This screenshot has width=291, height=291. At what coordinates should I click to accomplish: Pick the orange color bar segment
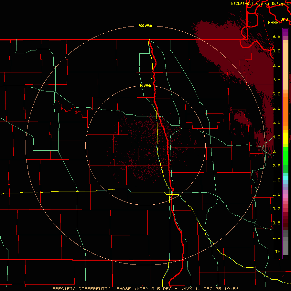(286, 111)
